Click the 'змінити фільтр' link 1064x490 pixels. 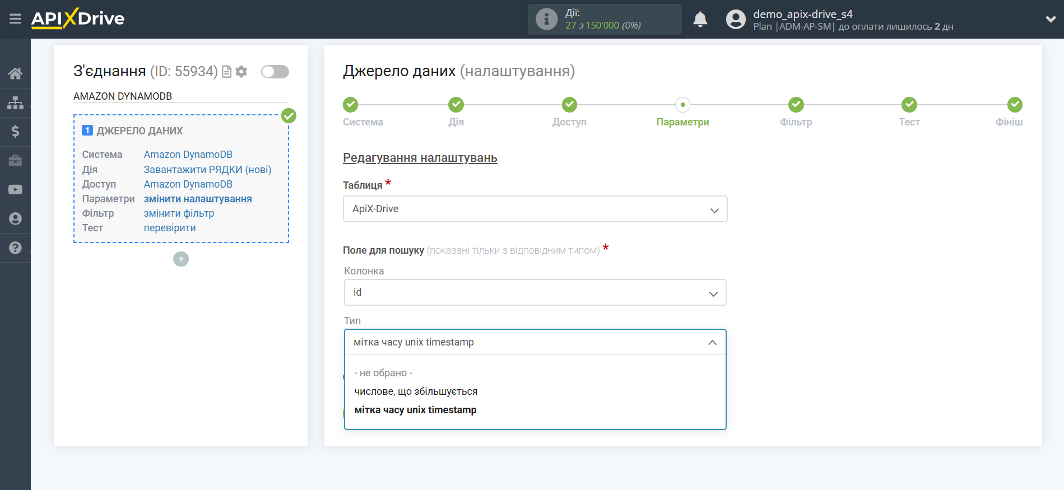click(179, 213)
